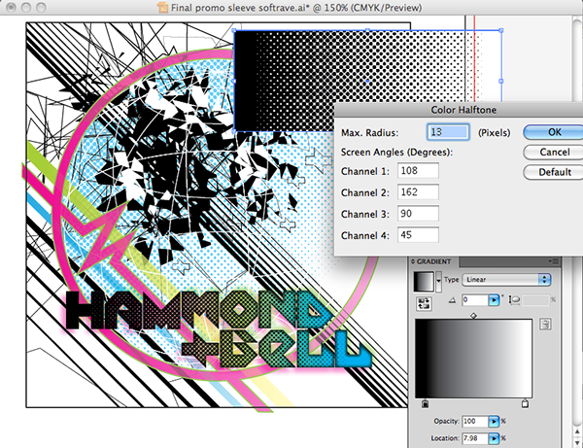This screenshot has height=448, width=583.
Task: Edit Channel 2 angle value 162
Action: pos(418,192)
